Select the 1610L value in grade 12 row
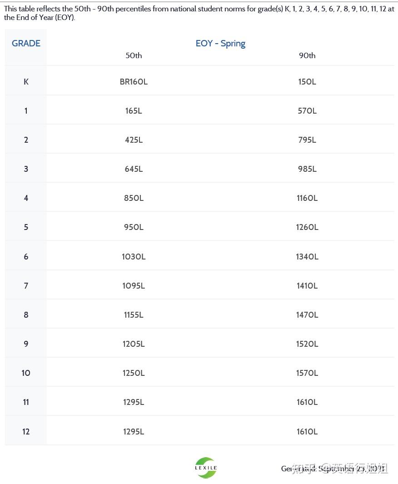The image size is (398, 484). (x=307, y=432)
